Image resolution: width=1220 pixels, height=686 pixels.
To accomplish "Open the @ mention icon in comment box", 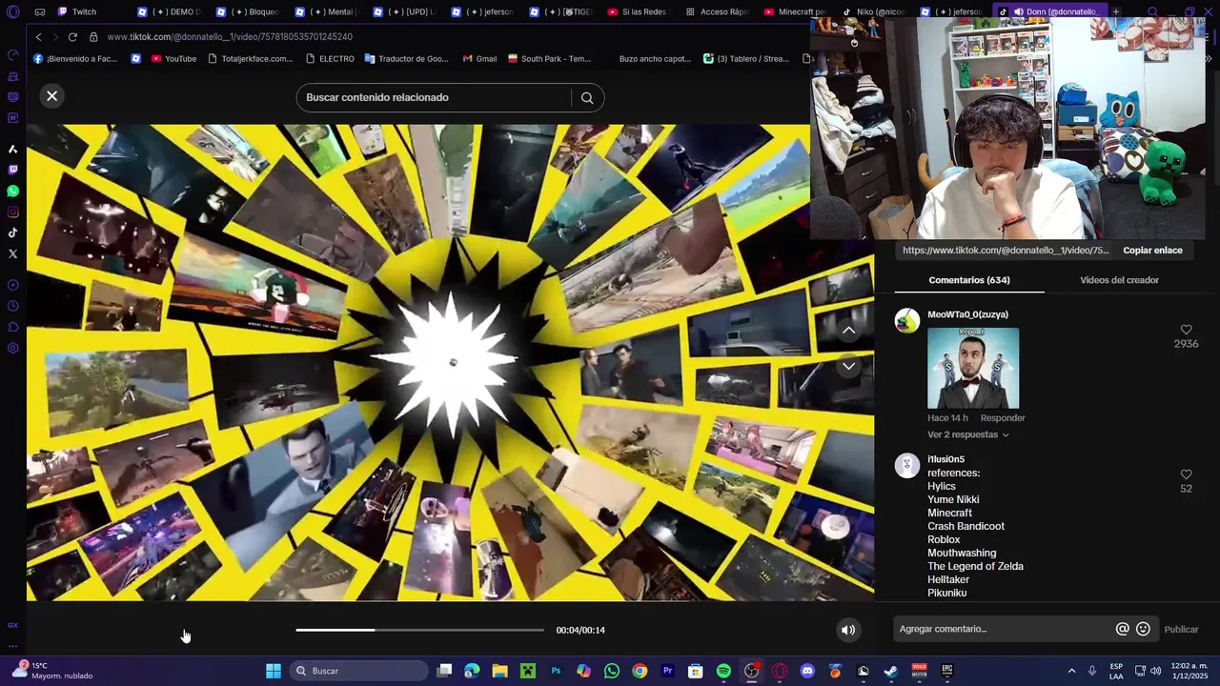I will [1123, 629].
